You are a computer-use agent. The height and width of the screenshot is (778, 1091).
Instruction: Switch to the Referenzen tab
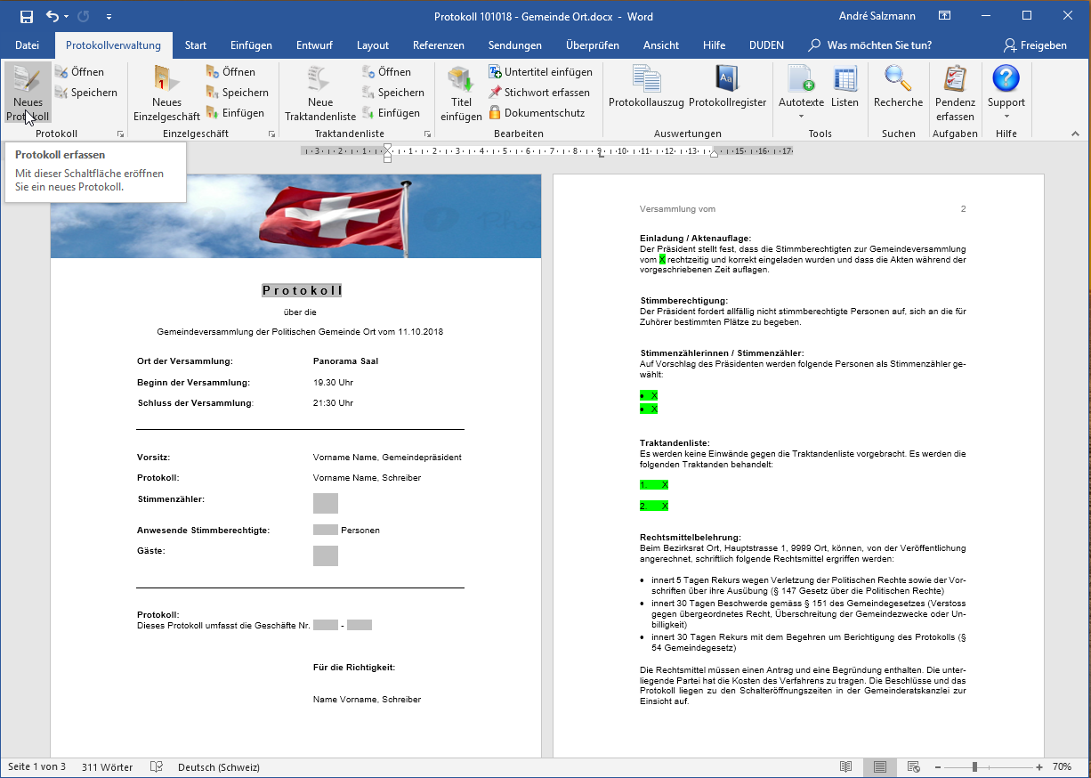439,45
